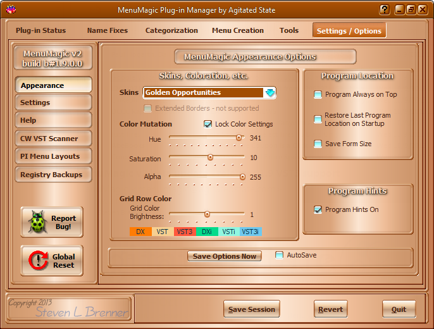The image size is (434, 329).
Task: Open the Skins dropdown arrow
Action: (x=270, y=92)
